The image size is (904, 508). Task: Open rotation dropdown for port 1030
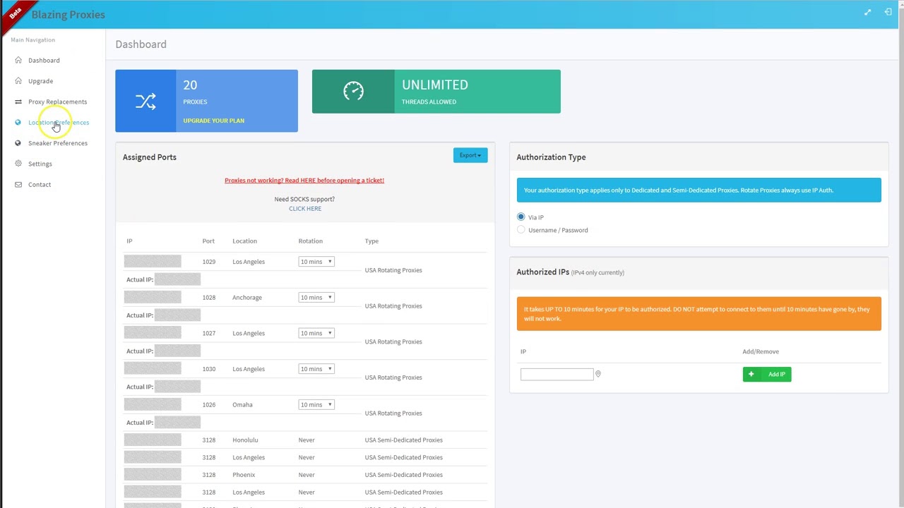pyautogui.click(x=316, y=369)
